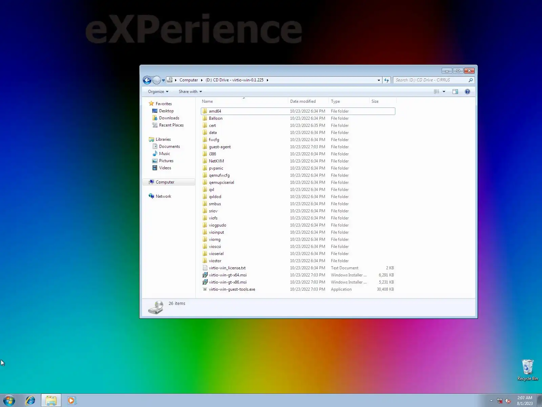542x407 pixels.
Task: Expand the address bar history dropdown
Action: (379, 80)
